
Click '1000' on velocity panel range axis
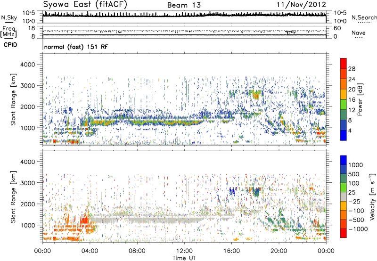(27, 225)
